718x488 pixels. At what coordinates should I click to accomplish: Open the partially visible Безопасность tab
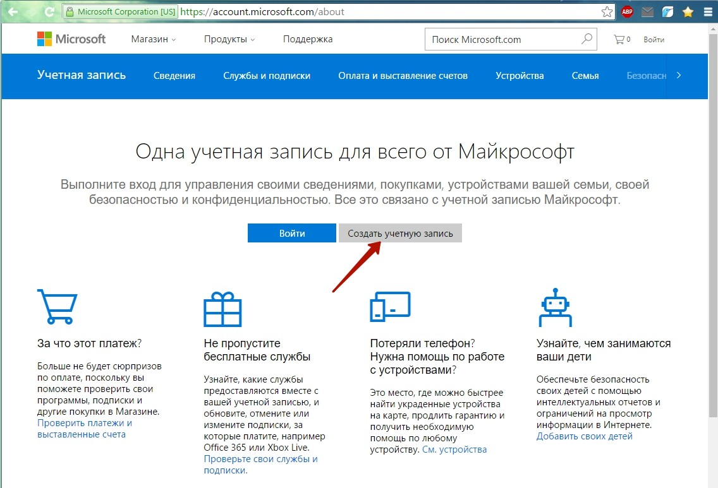point(646,76)
